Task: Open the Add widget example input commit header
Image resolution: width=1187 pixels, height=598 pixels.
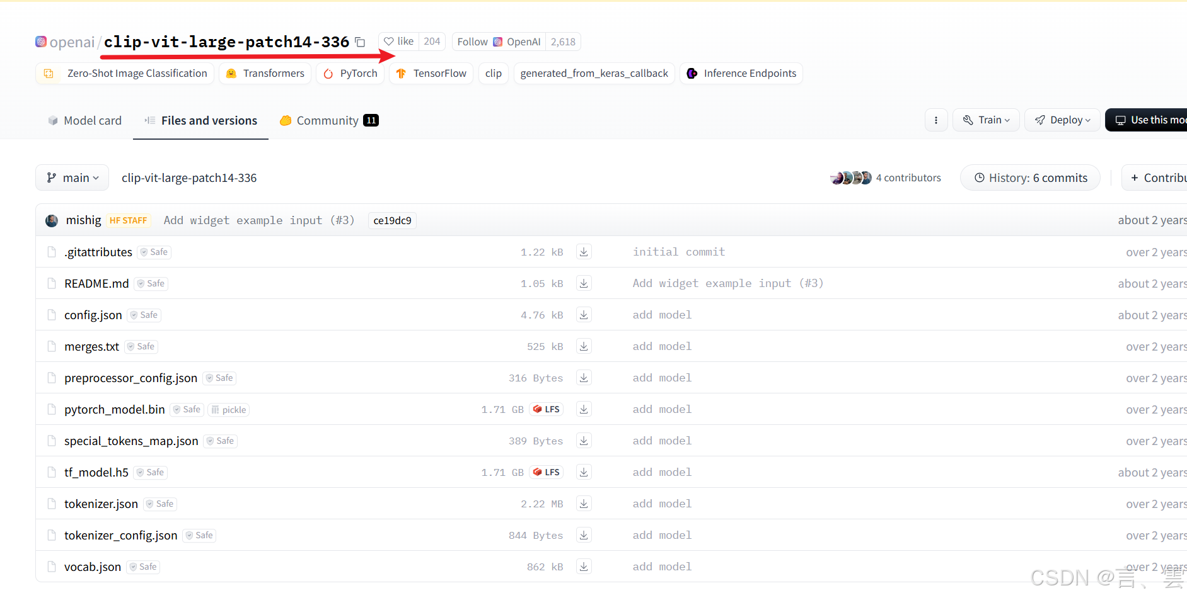Action: coord(259,220)
